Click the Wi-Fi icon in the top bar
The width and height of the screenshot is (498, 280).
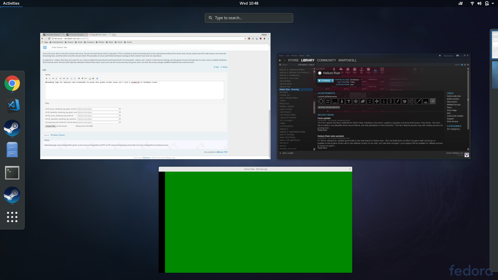(x=472, y=3)
